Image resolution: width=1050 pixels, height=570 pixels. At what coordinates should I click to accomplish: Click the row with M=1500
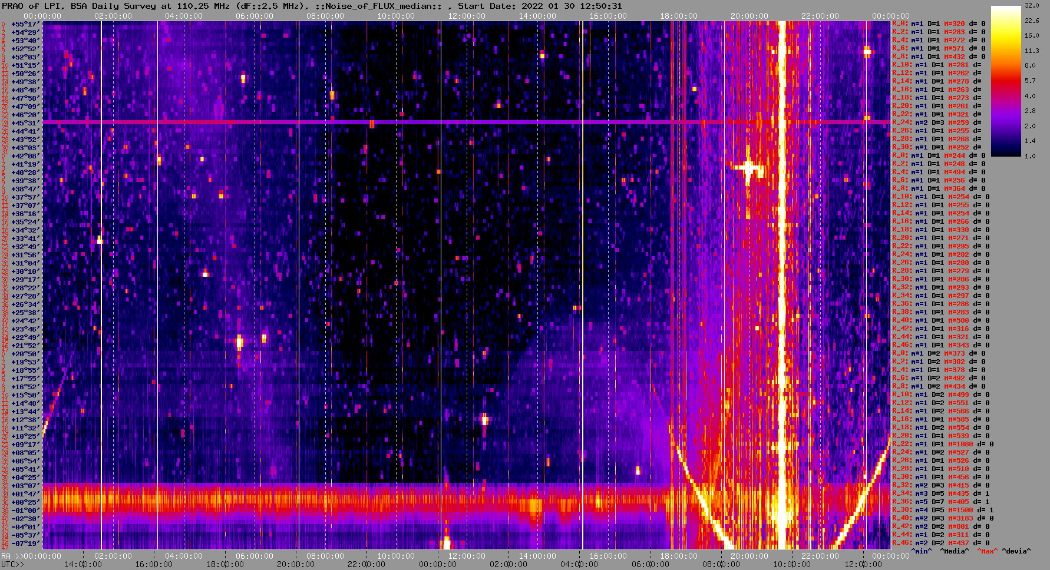pyautogui.click(x=943, y=510)
